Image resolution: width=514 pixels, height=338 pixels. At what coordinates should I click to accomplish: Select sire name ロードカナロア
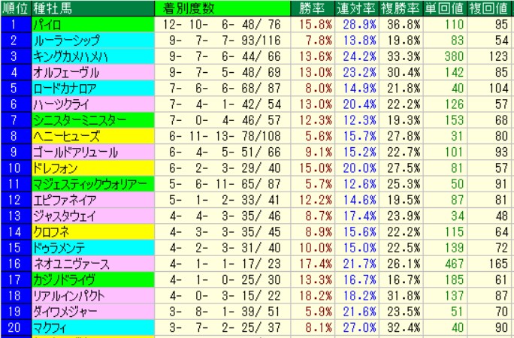(65, 89)
